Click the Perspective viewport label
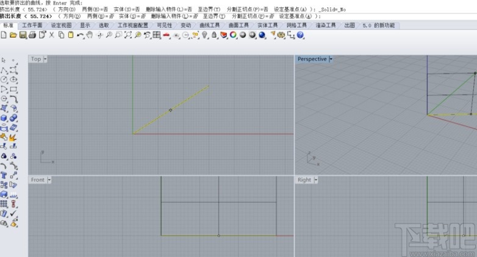 312,59
